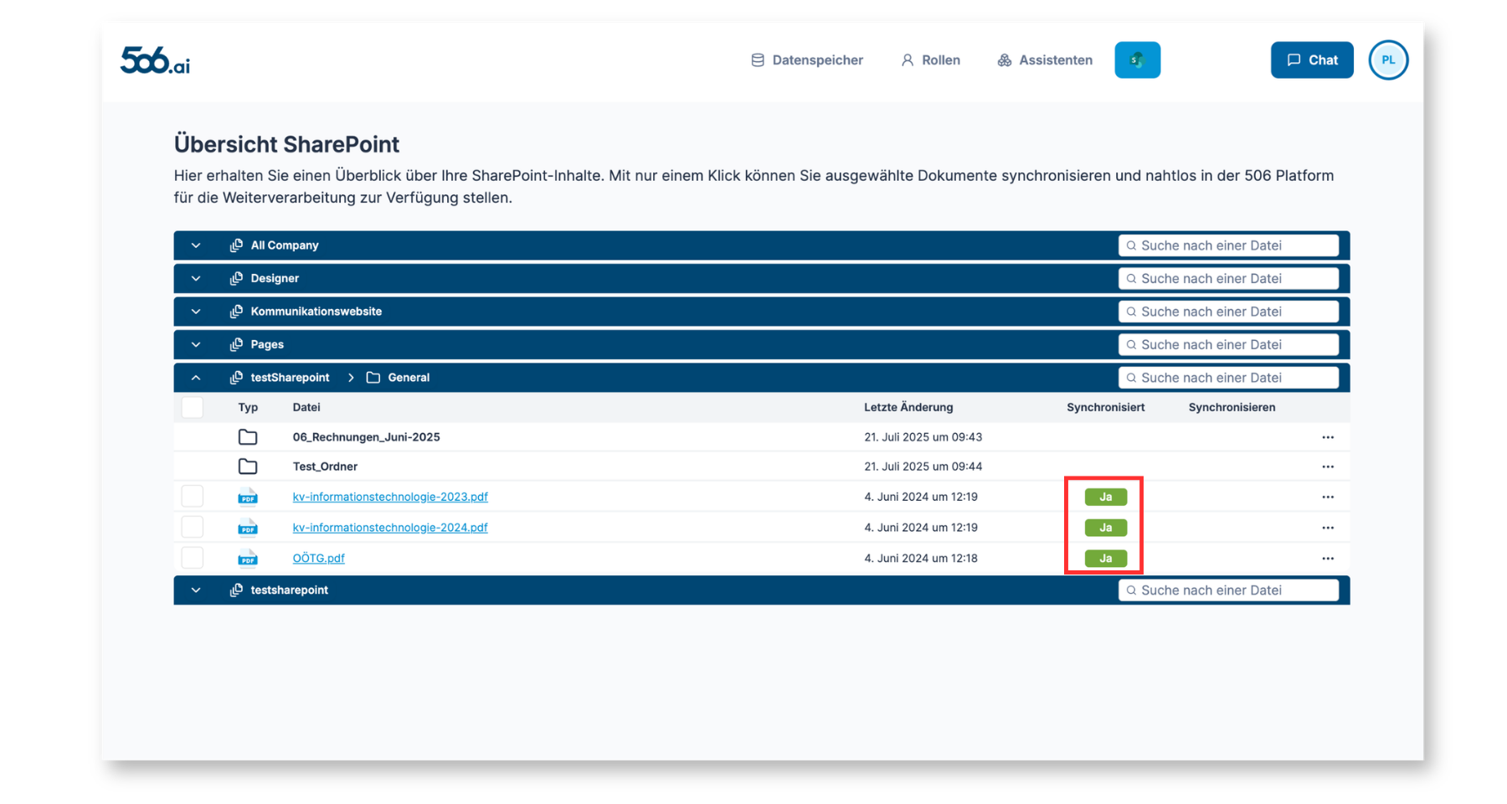Click PDF icon of kv-informationstechnologie-2023.pdf
The width and height of the screenshot is (1507, 804).
tap(248, 497)
